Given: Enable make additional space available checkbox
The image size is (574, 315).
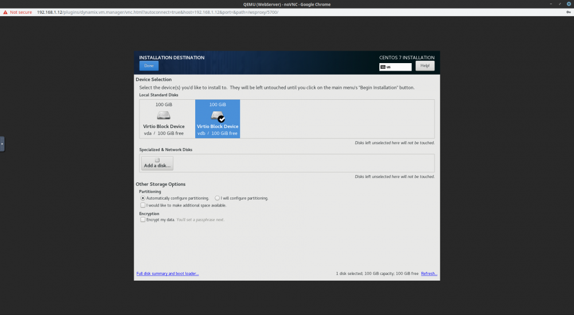Looking at the screenshot, I should (143, 205).
